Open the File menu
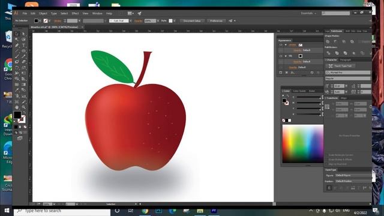This screenshot has width=384, height=216. (25, 13)
